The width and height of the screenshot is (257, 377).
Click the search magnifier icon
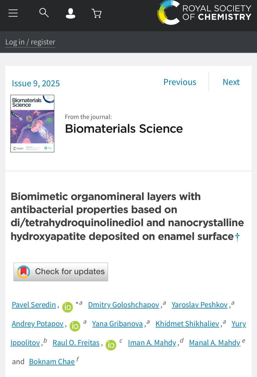click(44, 13)
